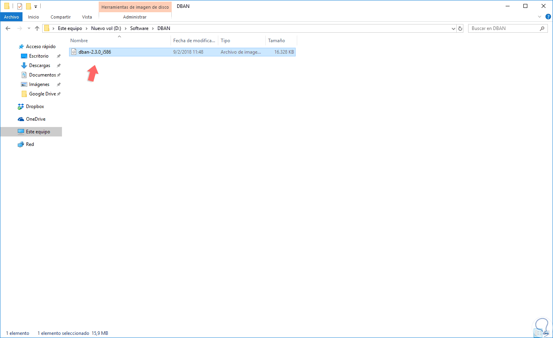Viewport: 553px width, 338px height.
Task: Go up one folder level
Action: coord(37,28)
